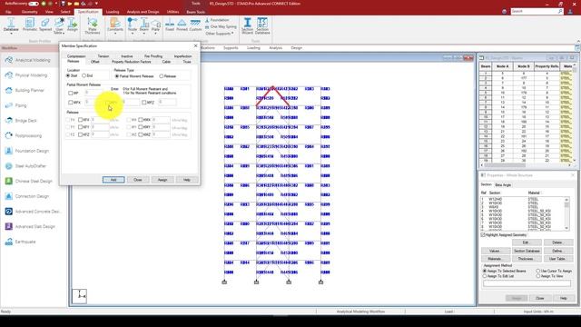This screenshot has height=327, width=581.
Task: Switch to the Fire Proofing tab
Action: (x=153, y=56)
